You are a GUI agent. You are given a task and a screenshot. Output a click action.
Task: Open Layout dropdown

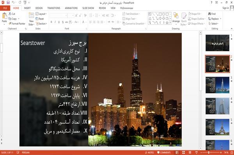click(41, 14)
